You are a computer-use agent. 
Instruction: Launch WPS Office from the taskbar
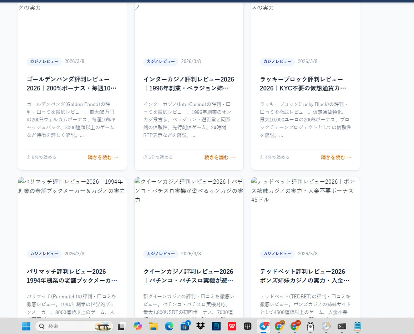[x=232, y=326]
